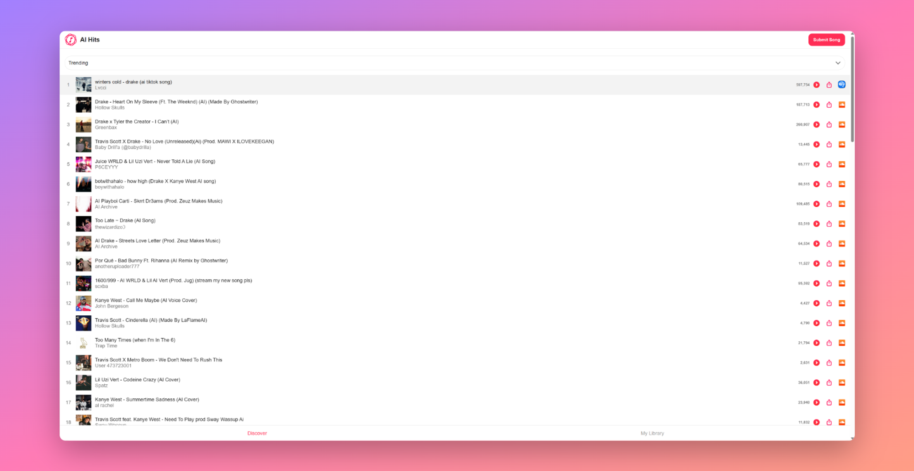Click the Submit Song button

click(x=826, y=40)
